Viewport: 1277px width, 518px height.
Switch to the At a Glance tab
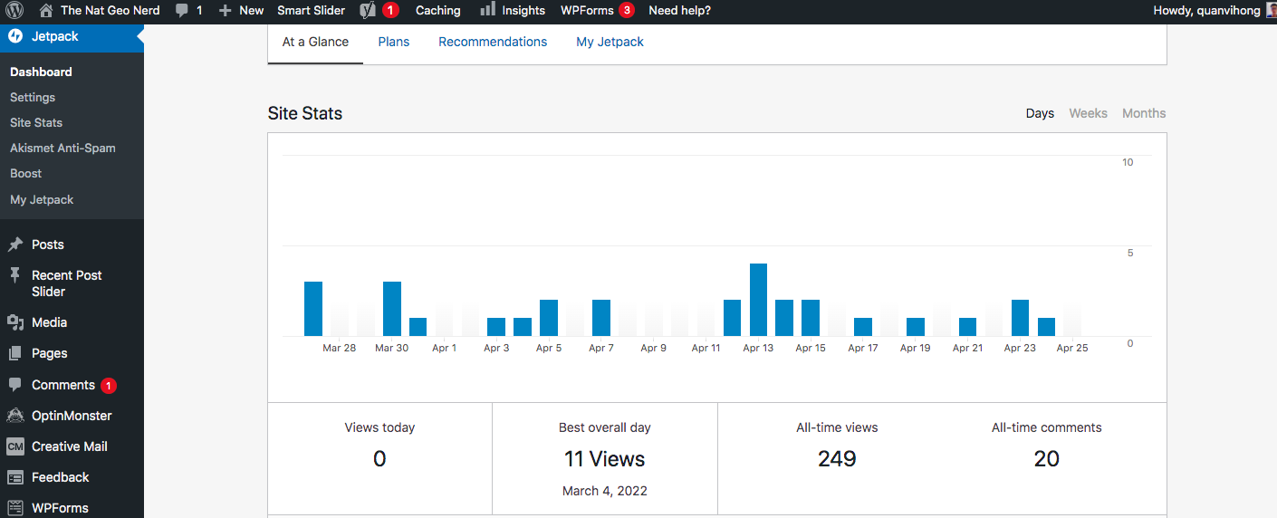click(x=315, y=42)
